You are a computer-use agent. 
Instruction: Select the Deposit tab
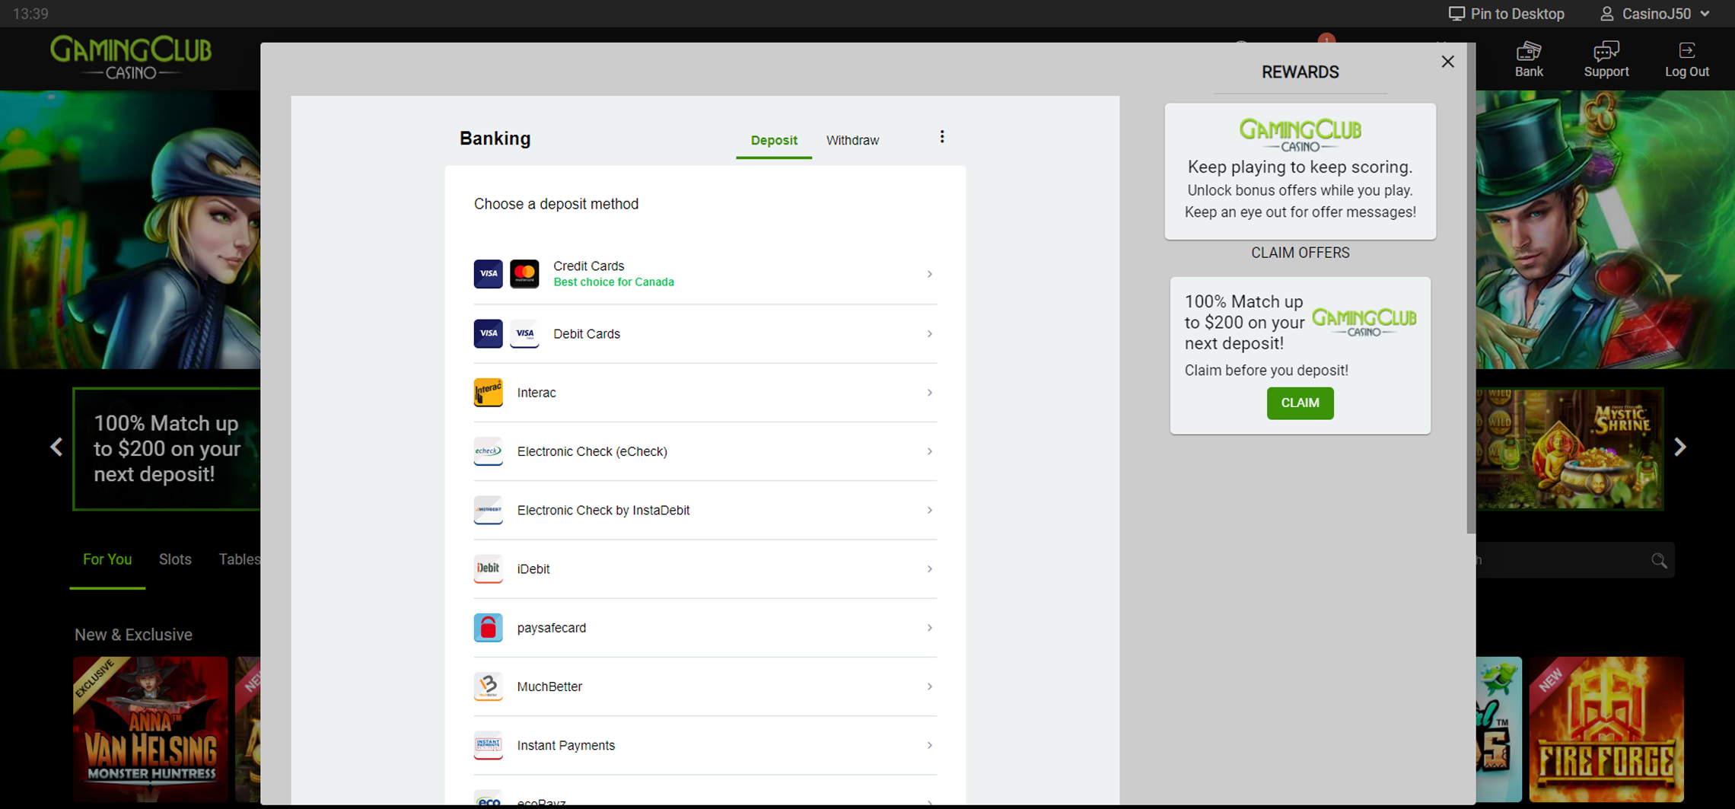(x=774, y=140)
